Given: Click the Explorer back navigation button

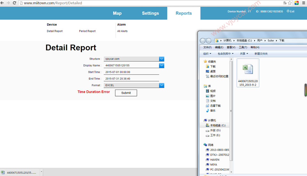Looking at the screenshot, I should (x=203, y=41).
